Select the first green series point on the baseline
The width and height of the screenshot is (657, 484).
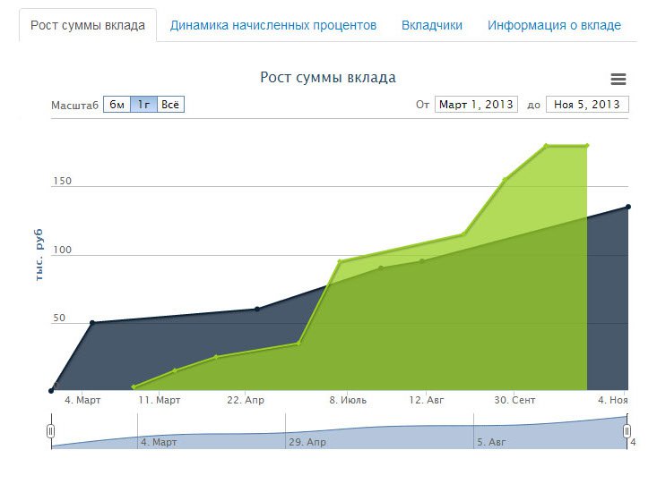pos(134,387)
